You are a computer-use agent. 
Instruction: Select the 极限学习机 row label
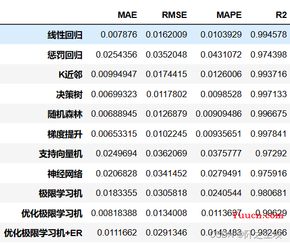click(61, 193)
